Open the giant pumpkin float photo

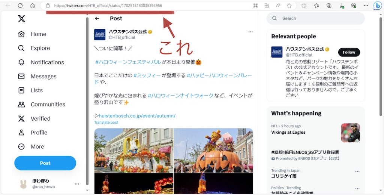tap(213, 150)
